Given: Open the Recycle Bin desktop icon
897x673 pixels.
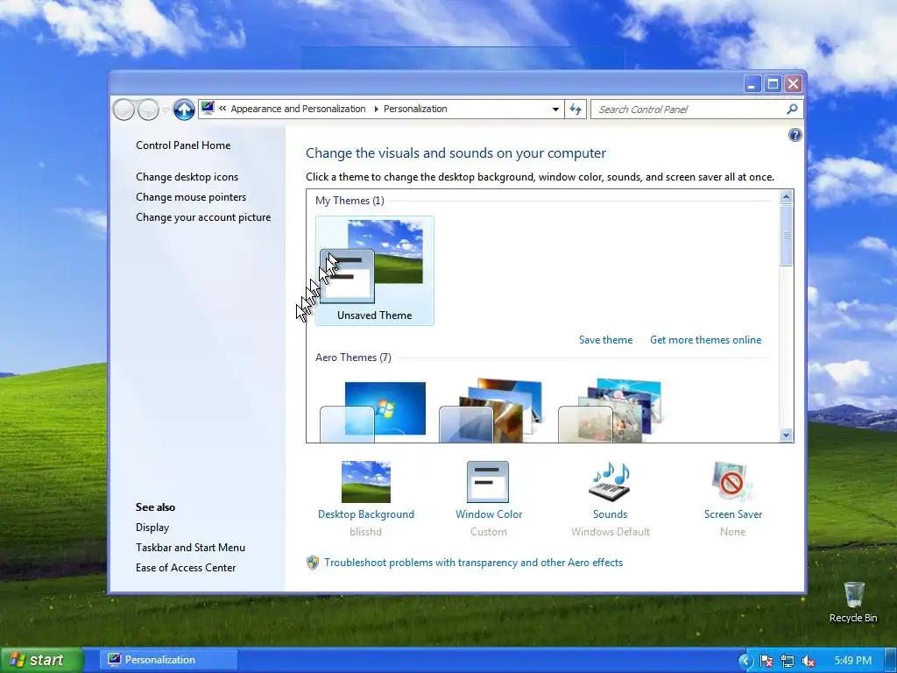Looking at the screenshot, I should [853, 601].
